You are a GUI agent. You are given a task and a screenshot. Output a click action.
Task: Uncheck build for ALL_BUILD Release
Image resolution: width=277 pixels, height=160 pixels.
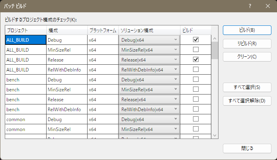[x=195, y=60]
